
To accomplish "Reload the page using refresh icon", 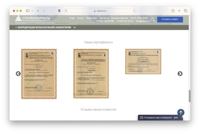I will (x=134, y=11).
